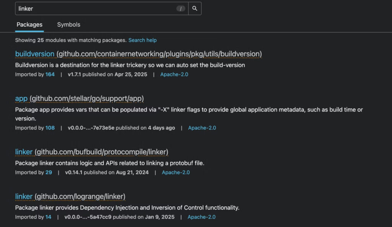Open the bufbuild protocompile linker package
Screen dimensions: 392x227
pos(24,152)
